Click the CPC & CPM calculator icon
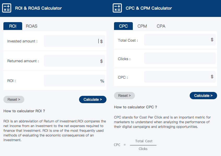The image size is (221, 156). pyautogui.click(x=117, y=8)
